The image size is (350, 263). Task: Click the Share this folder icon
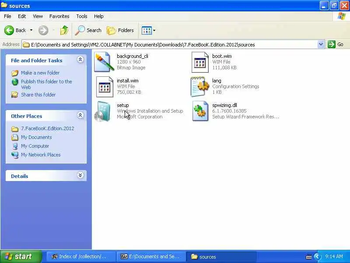tap(15, 95)
